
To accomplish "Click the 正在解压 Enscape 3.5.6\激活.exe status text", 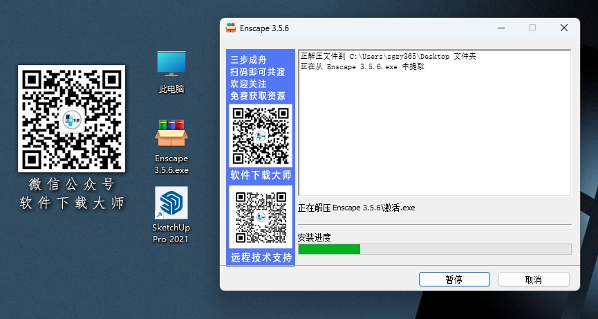I will coord(356,208).
